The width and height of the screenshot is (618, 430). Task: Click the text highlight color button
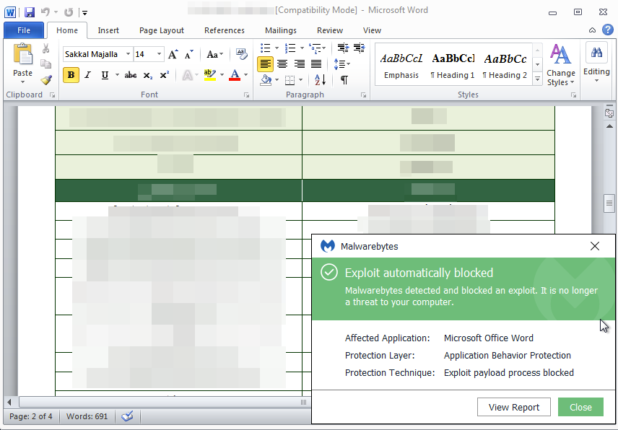coord(209,75)
